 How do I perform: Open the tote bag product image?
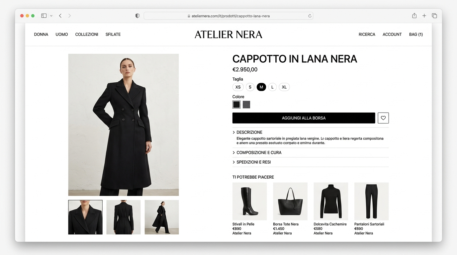[x=290, y=201]
